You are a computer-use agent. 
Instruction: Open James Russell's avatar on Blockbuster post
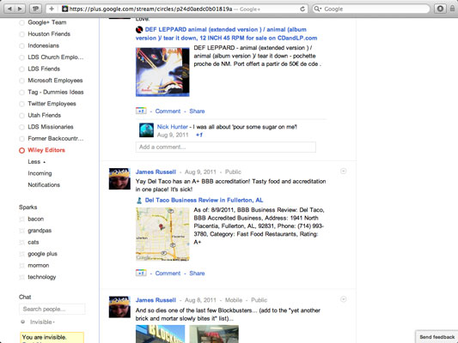[x=119, y=307]
